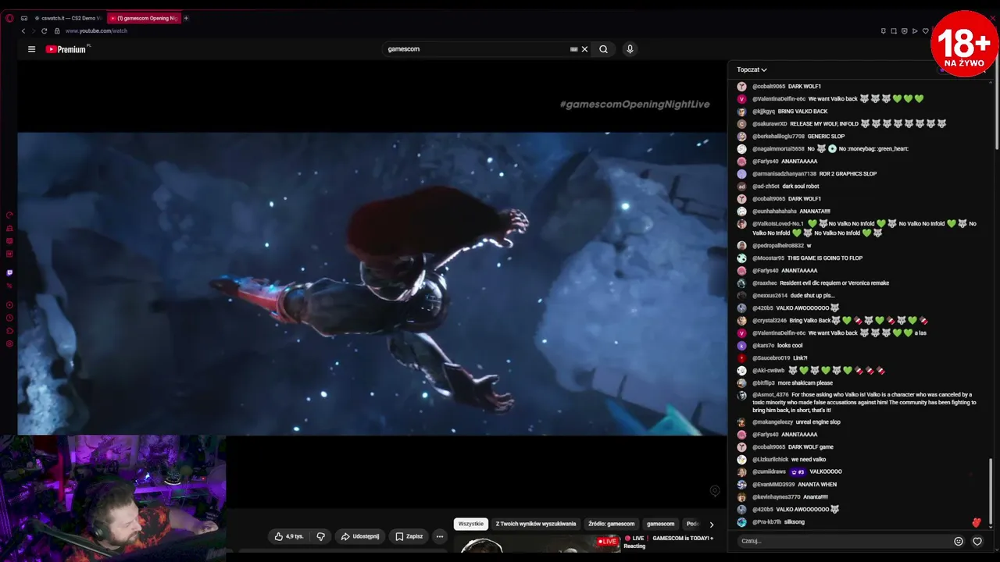
Task: Select the plain 'gamescom' filter chip
Action: (x=660, y=524)
